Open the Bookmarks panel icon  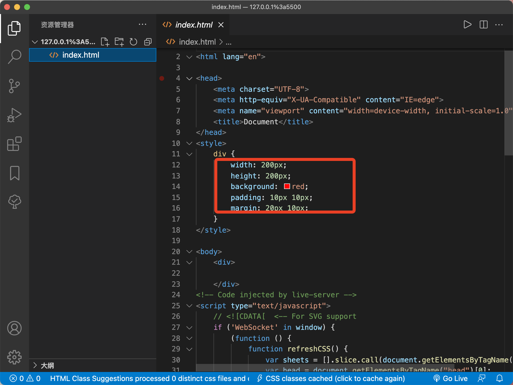pyautogui.click(x=15, y=173)
